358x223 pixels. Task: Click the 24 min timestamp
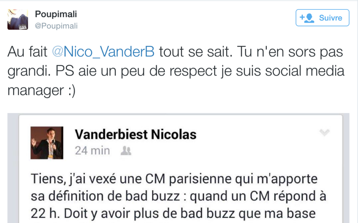[92, 151]
